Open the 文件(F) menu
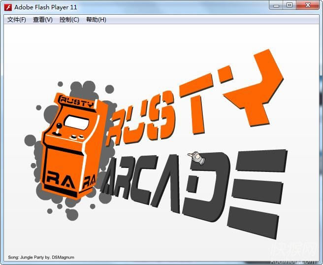 17,20
